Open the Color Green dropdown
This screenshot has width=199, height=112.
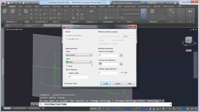[x=79, y=62]
